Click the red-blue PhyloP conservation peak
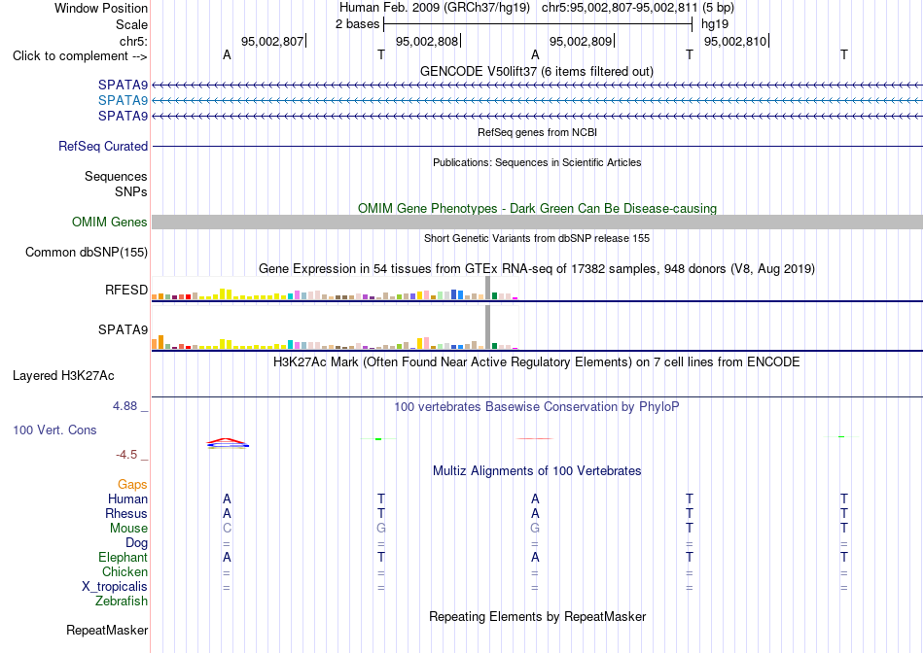Viewport: 924px width, 653px height. [x=228, y=443]
